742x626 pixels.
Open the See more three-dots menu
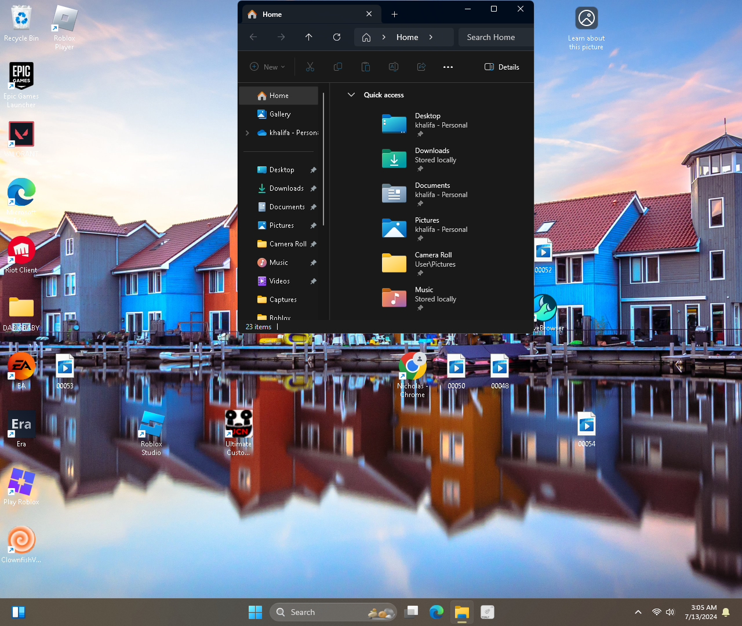448,67
